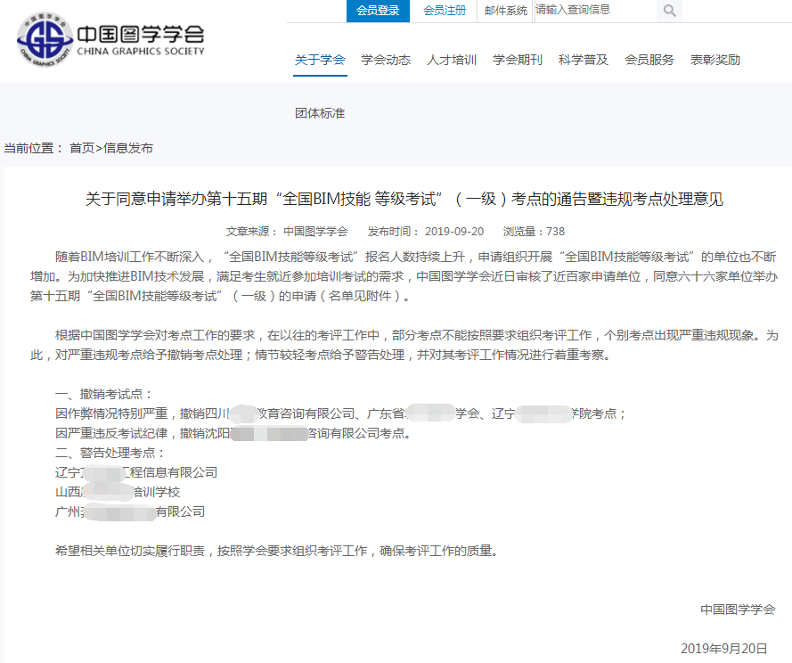
Task: Open the 会员服务 navigation item
Action: (649, 59)
